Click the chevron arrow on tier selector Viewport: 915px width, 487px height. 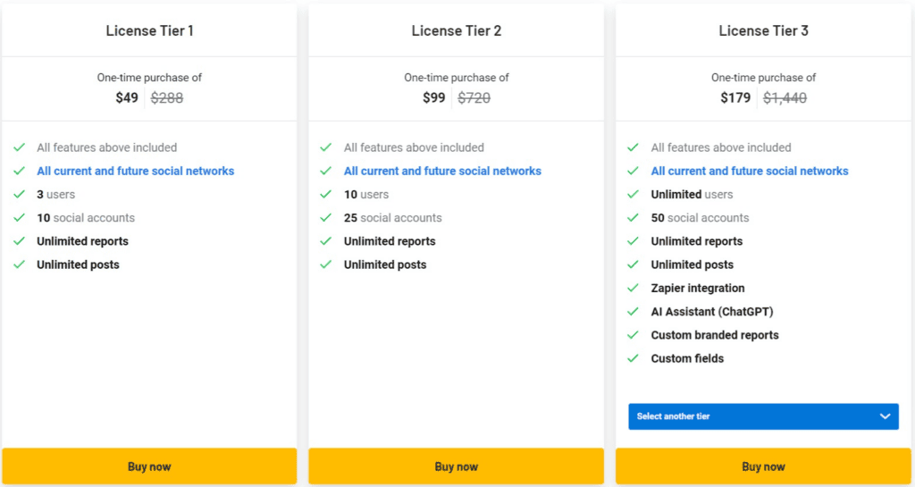pos(885,416)
